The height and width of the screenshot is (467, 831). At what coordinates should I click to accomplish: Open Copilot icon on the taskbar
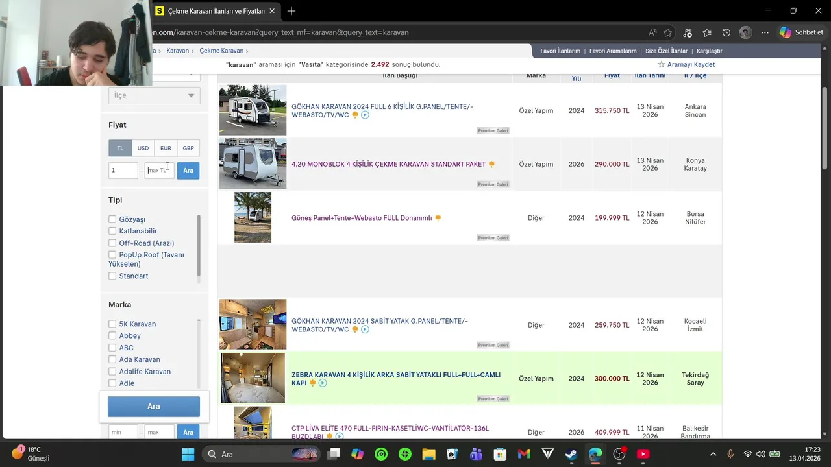click(x=357, y=454)
